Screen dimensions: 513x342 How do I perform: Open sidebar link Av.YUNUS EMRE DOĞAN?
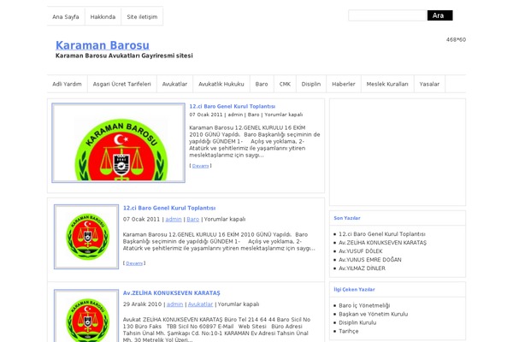[370, 260]
